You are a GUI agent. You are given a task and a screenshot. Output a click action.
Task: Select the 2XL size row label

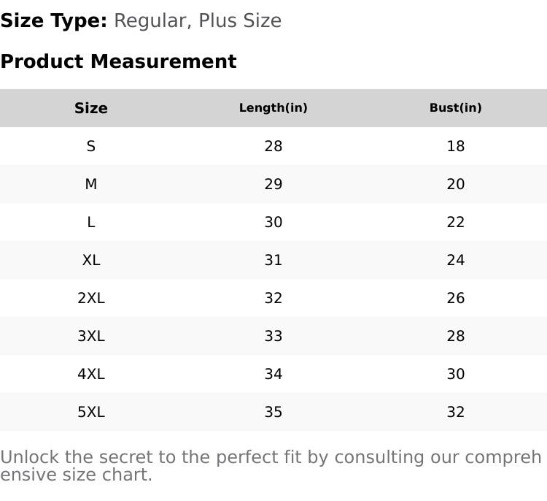91,298
